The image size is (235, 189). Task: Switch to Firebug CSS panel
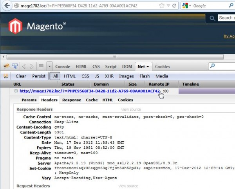[96, 67]
